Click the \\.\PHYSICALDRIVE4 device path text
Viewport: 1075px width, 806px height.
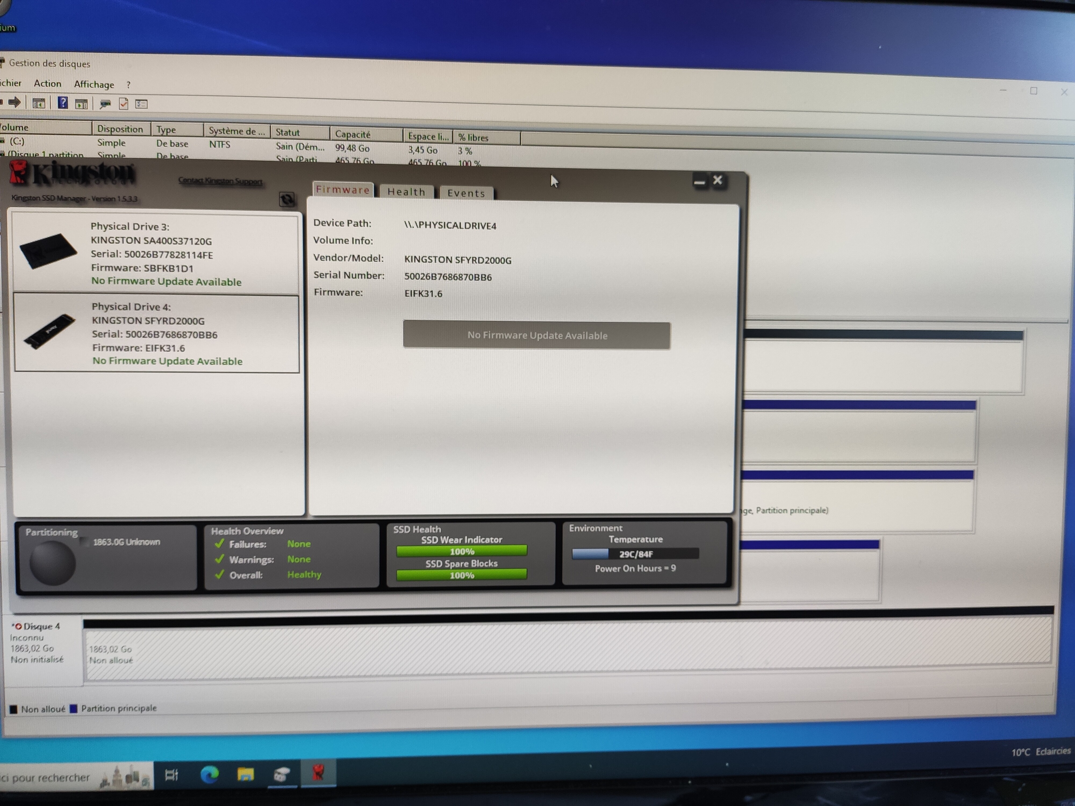click(450, 225)
